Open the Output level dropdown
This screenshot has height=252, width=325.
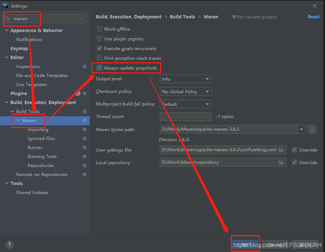[x=185, y=79]
